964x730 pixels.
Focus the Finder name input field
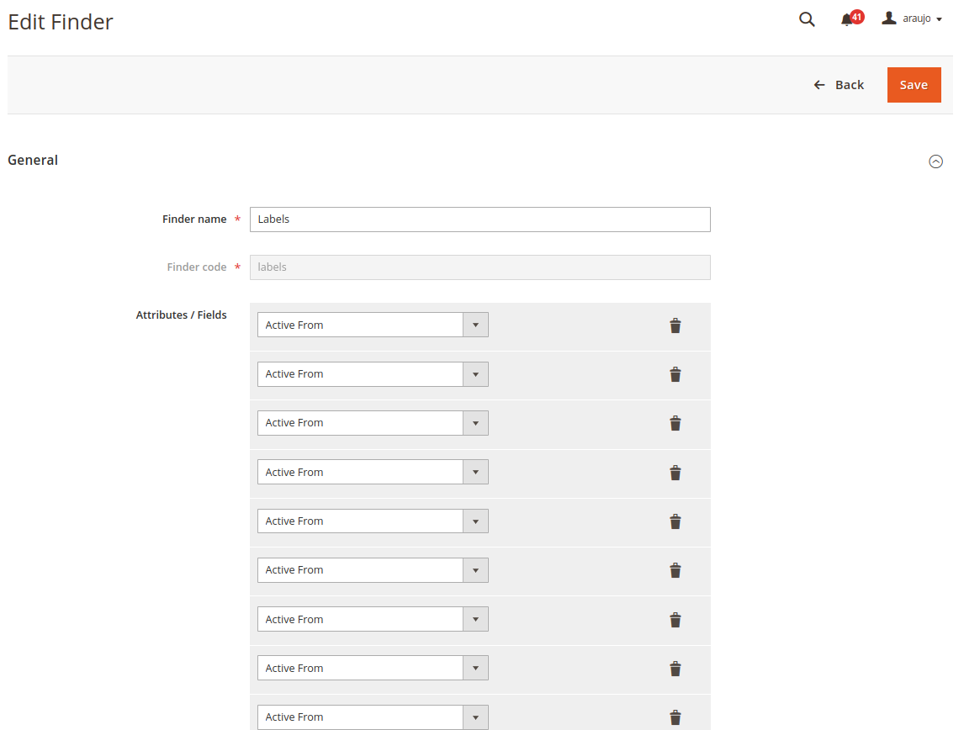[x=479, y=220]
